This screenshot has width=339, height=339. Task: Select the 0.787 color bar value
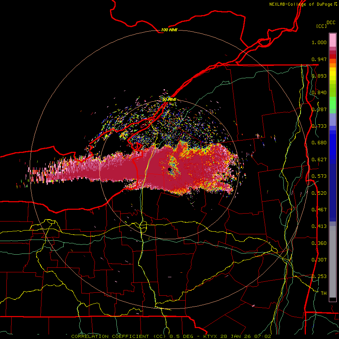click(x=319, y=109)
